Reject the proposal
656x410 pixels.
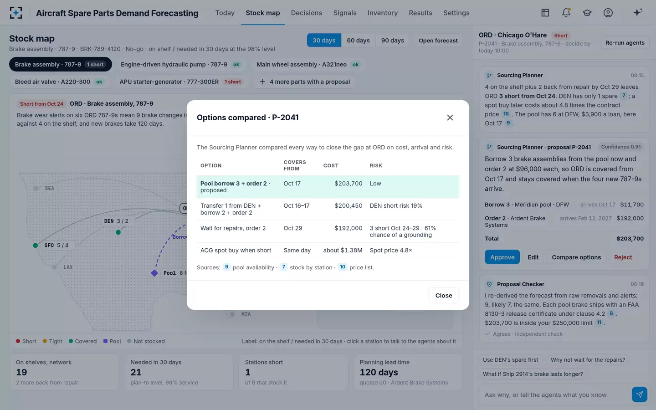(623, 257)
